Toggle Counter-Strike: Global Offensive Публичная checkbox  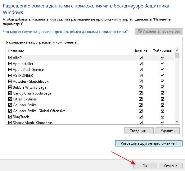point(162,111)
